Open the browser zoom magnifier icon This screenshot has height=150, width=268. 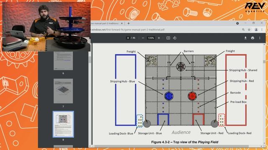[x=243, y=30]
